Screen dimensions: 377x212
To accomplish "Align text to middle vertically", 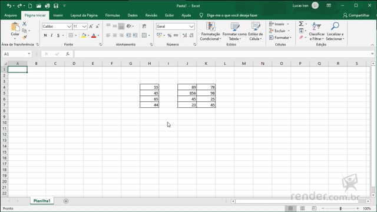I will pos(115,26).
